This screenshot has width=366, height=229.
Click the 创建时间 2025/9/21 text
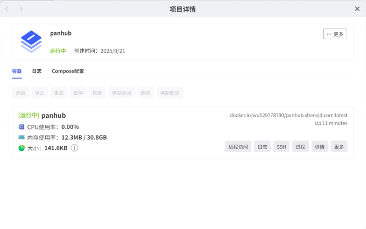coord(100,51)
